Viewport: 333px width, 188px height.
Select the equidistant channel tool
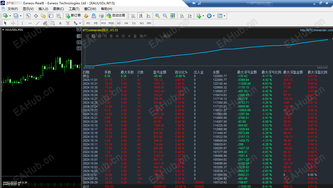(45, 23)
